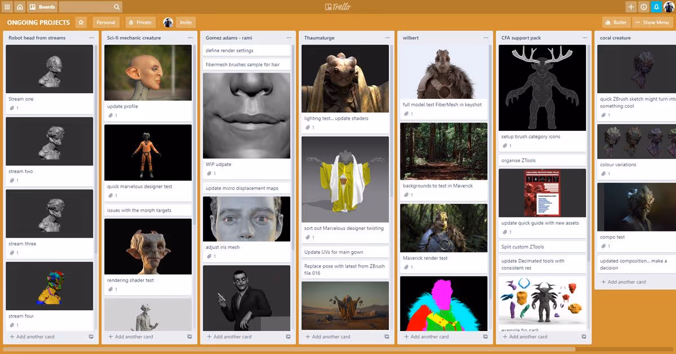The image size is (676, 354).
Task: Click attachment icon on full model test card
Action: pos(406,114)
